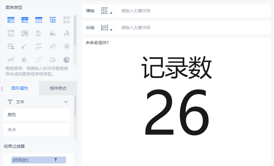
Task: Select the greyed list-with-circles chart type
Action: [11, 33]
